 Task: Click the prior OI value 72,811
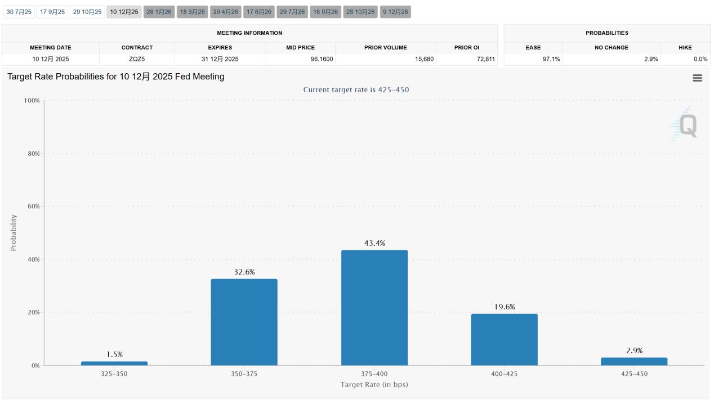pos(467,59)
